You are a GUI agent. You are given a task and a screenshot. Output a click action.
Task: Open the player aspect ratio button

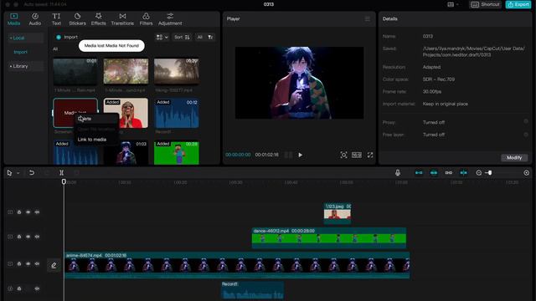pyautogui.click(x=357, y=155)
